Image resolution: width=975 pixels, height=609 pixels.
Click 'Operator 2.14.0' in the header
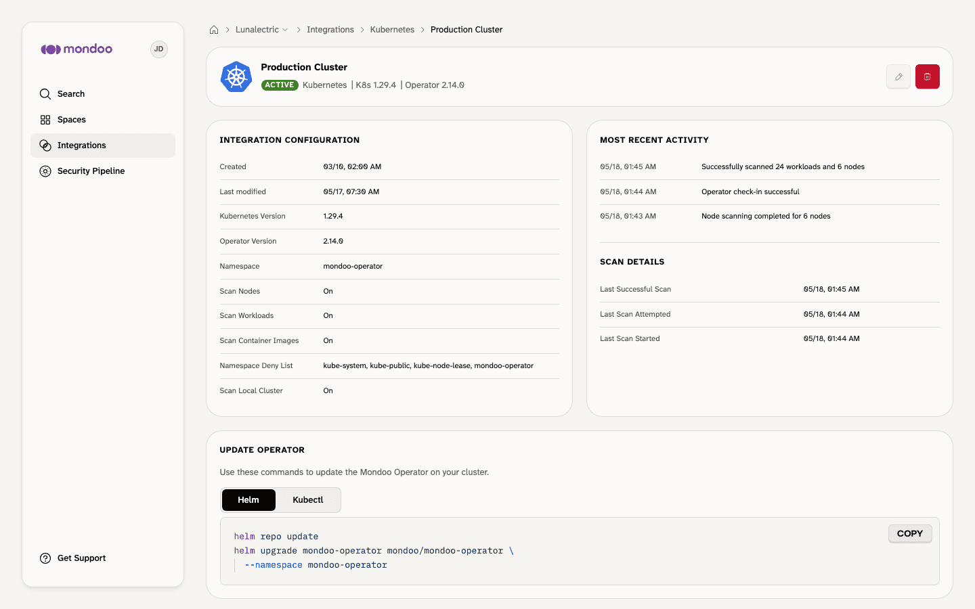tap(435, 85)
